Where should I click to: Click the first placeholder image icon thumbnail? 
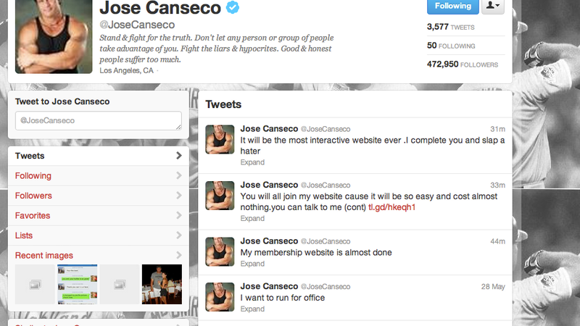[x=35, y=284]
